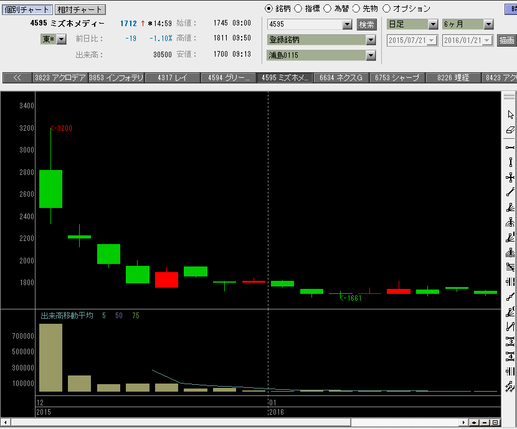Click the 出来高移動平均 indicator label

67,316
